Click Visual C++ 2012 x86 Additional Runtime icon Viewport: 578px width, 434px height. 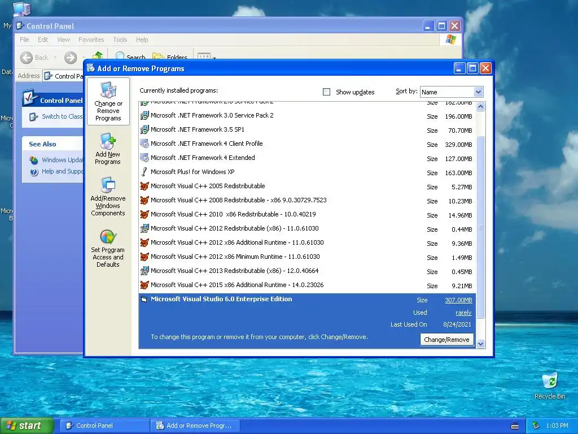pyautogui.click(x=144, y=242)
